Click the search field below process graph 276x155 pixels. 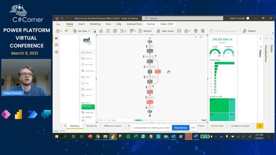click(x=120, y=120)
